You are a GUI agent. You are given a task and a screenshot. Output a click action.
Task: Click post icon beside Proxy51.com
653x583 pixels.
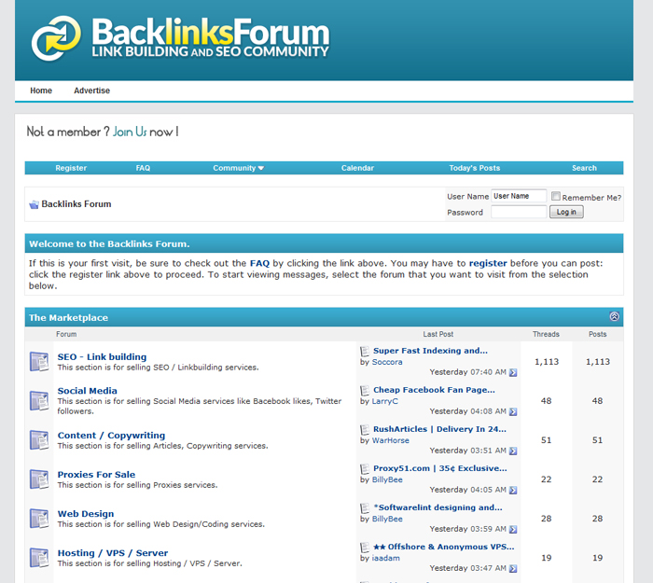tap(365, 468)
